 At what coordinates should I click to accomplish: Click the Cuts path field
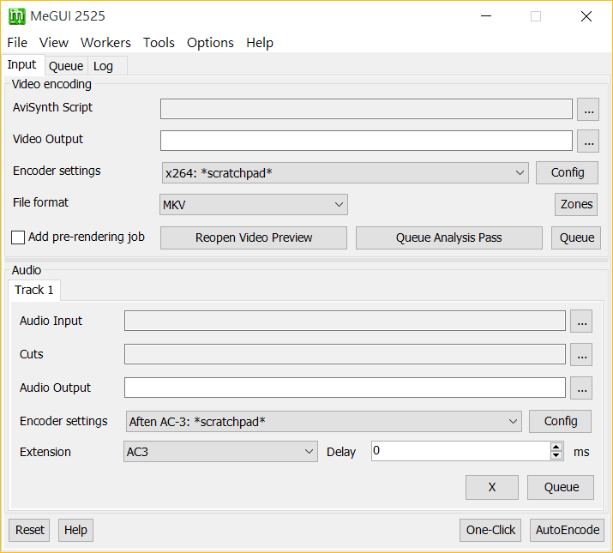345,354
